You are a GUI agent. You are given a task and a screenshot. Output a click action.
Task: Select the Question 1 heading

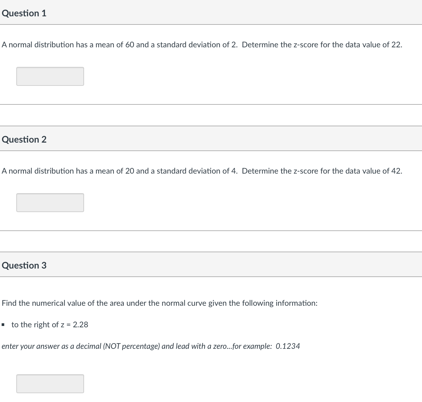(24, 13)
